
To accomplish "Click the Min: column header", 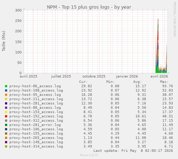I will click(110, 82).
